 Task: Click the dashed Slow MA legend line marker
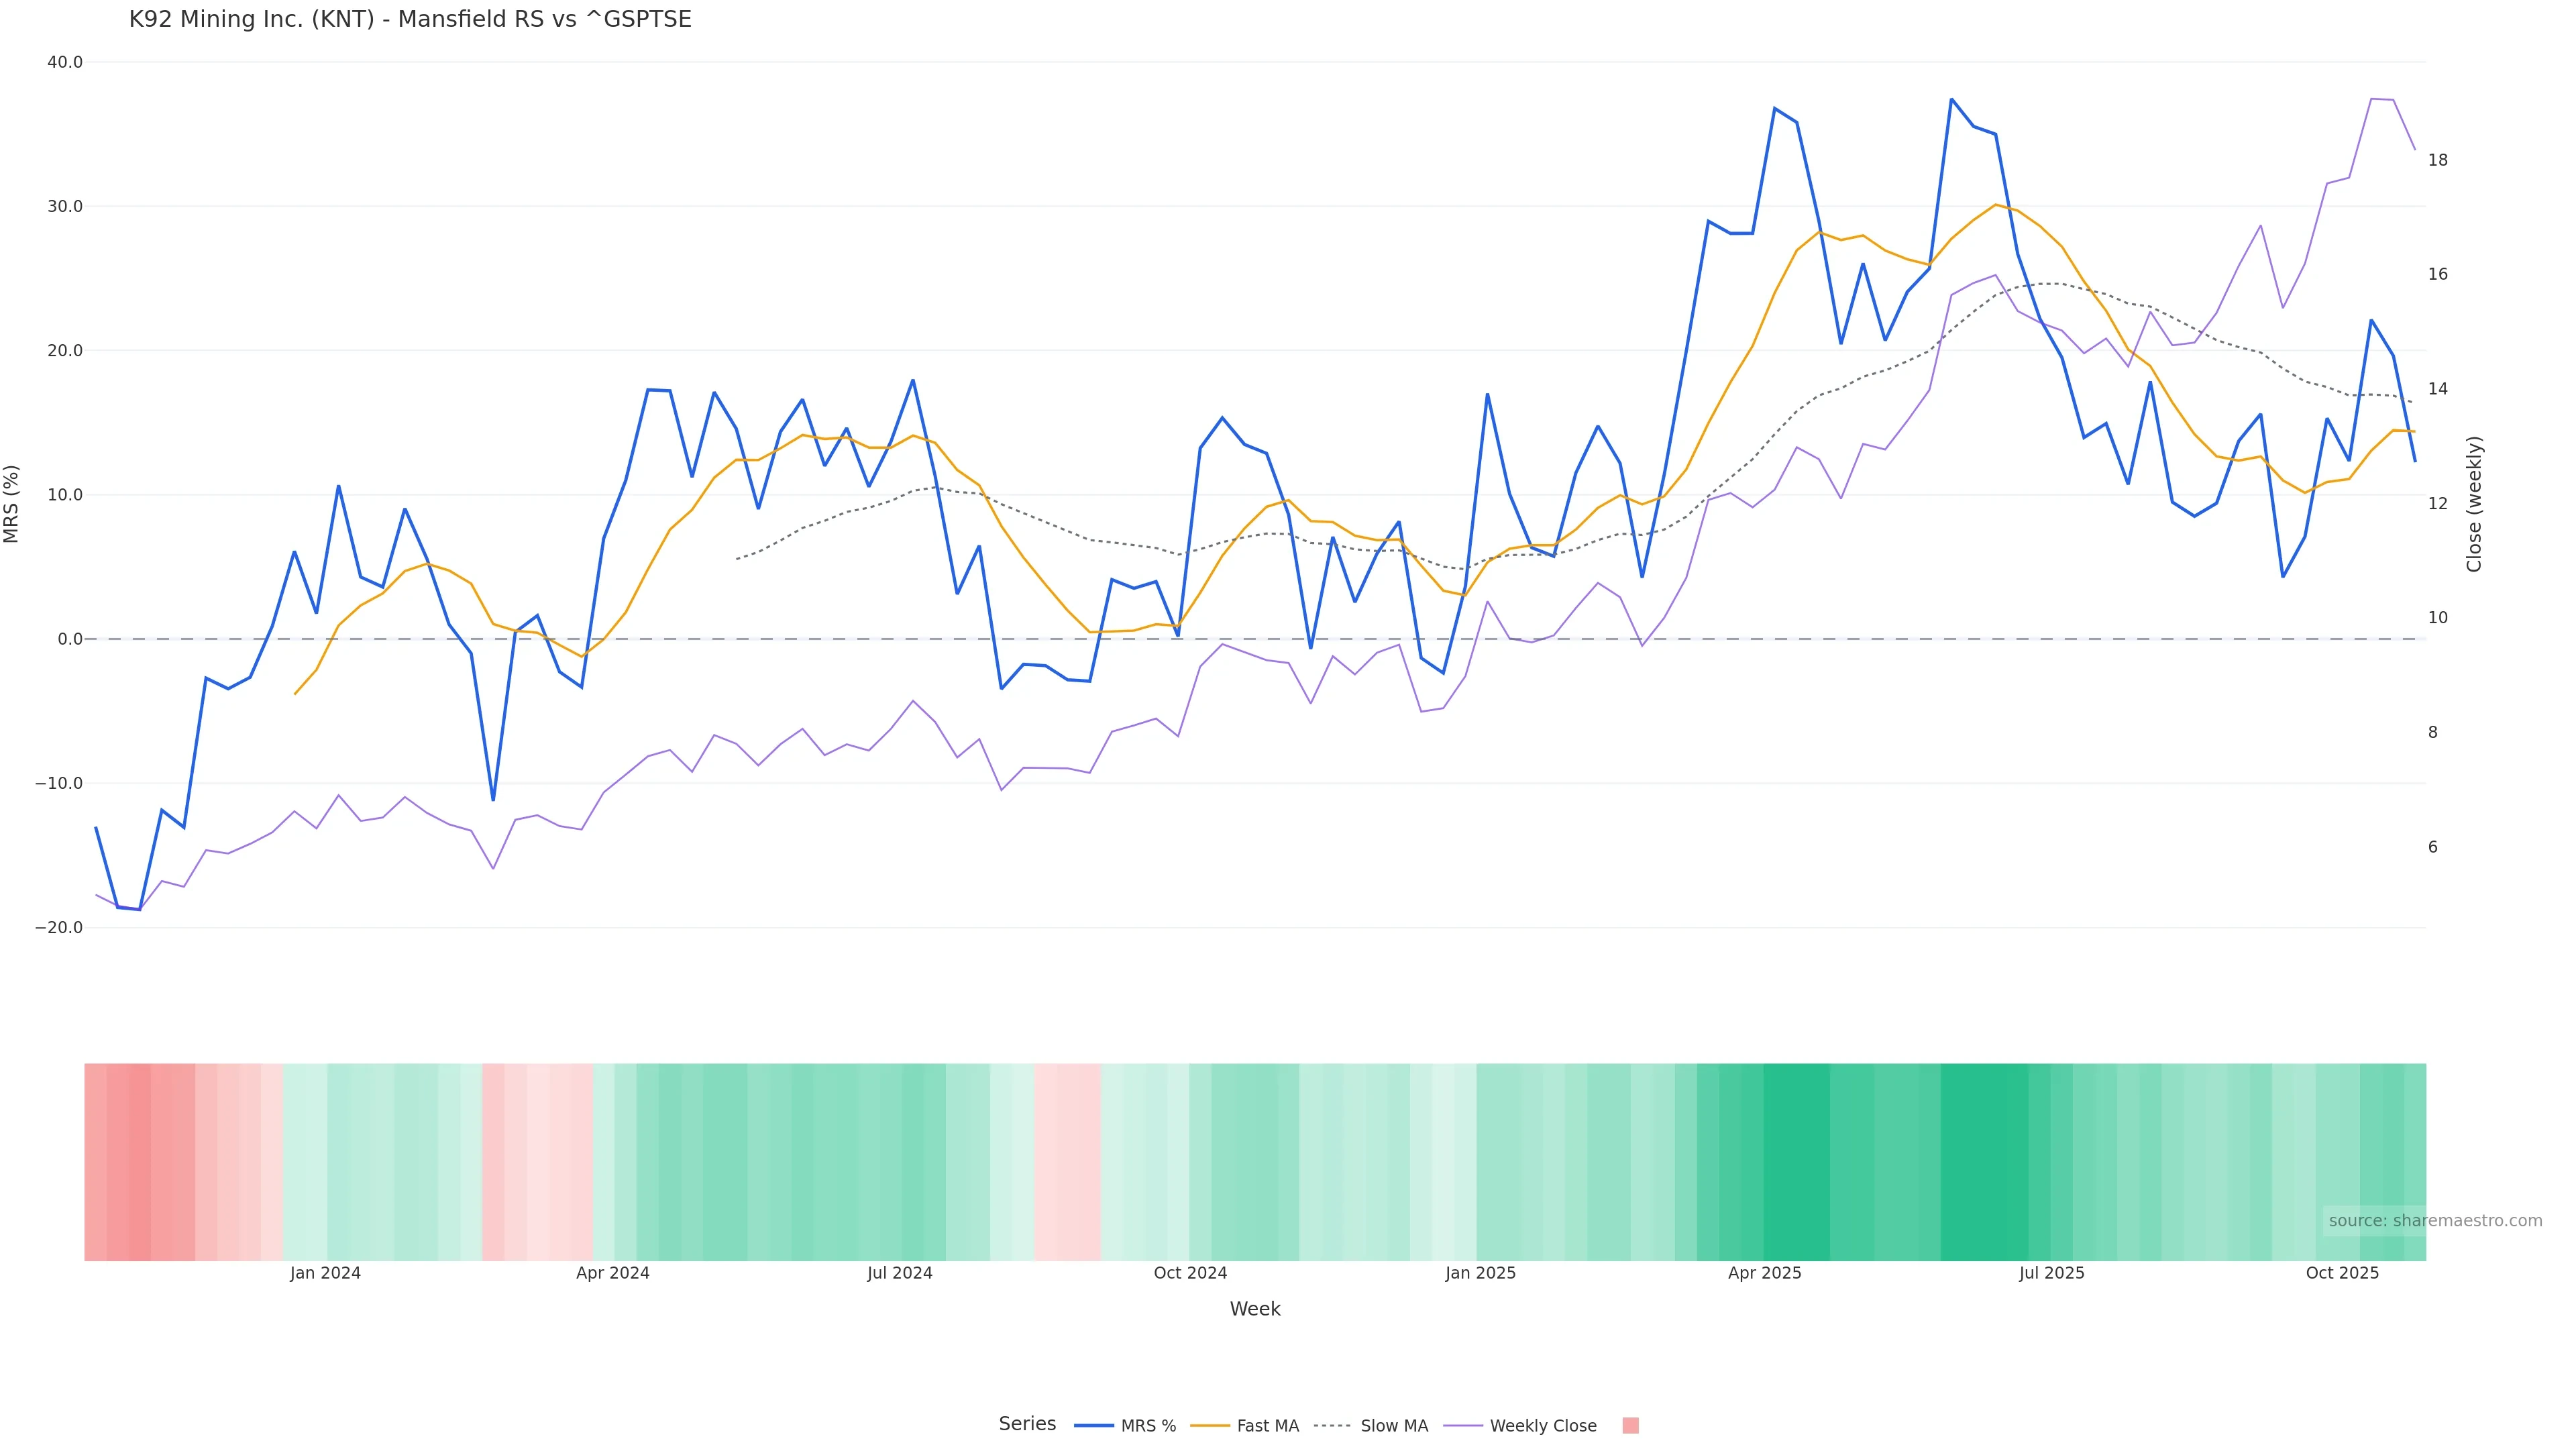pos(1332,1425)
